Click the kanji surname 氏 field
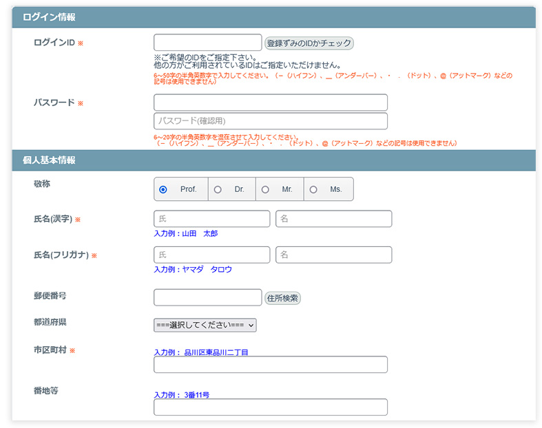Image resolution: width=542 pixels, height=428 pixels. pyautogui.click(x=211, y=219)
